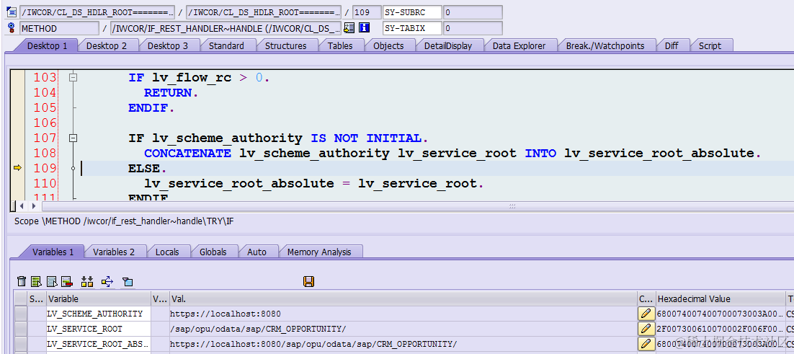Image resolution: width=794 pixels, height=354 pixels.
Task: Open the Standard tab
Action: pos(226,45)
